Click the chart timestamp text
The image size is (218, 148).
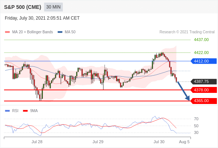pyautogui.click(x=42, y=18)
